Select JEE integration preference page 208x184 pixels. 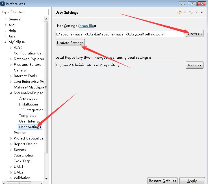(x=31, y=110)
